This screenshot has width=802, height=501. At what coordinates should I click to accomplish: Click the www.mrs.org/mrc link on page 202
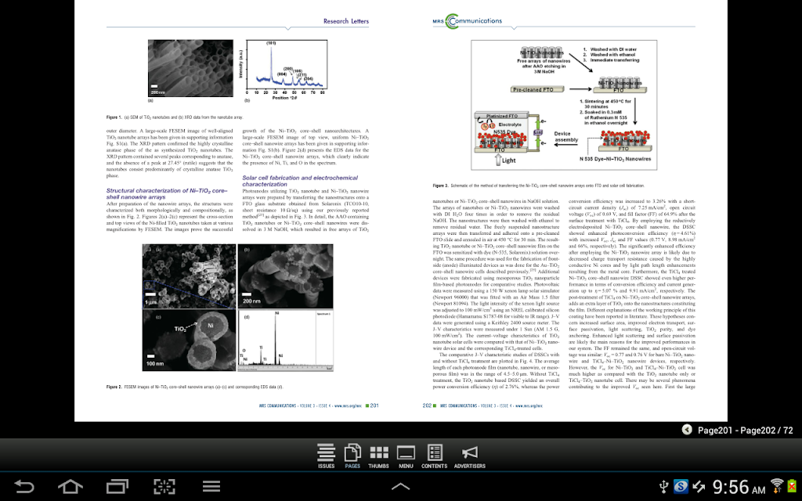(x=529, y=406)
